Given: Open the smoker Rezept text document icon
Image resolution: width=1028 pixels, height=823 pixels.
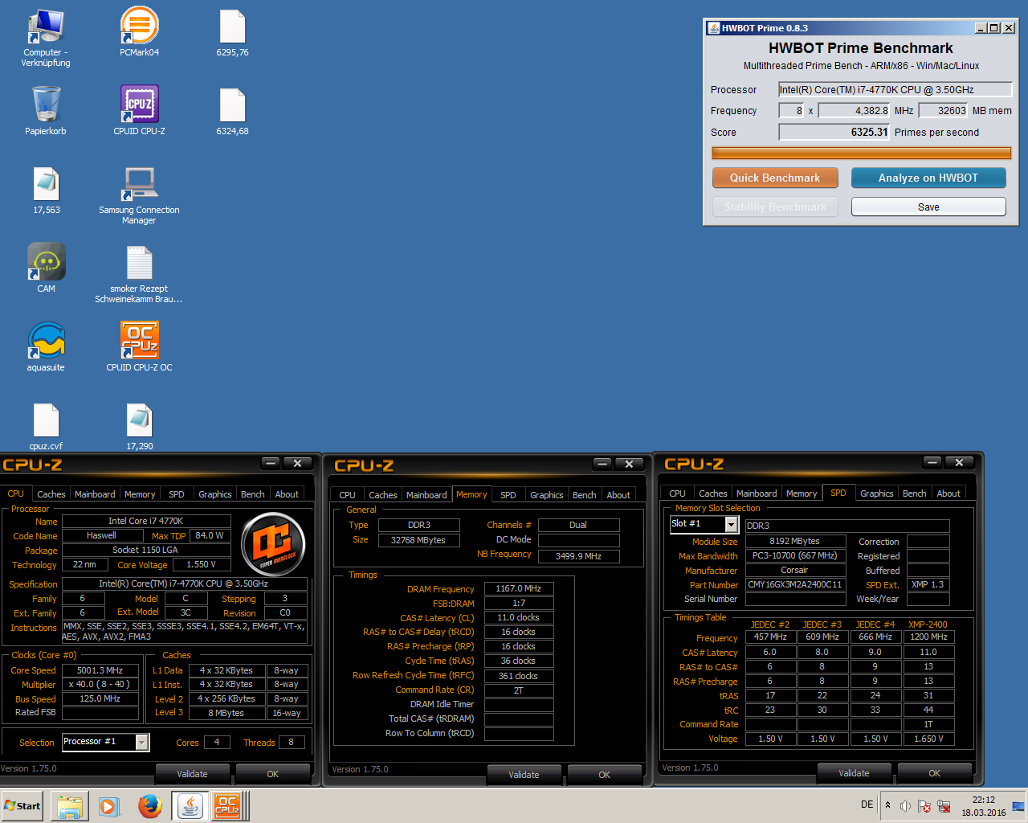Looking at the screenshot, I should pyautogui.click(x=139, y=274).
